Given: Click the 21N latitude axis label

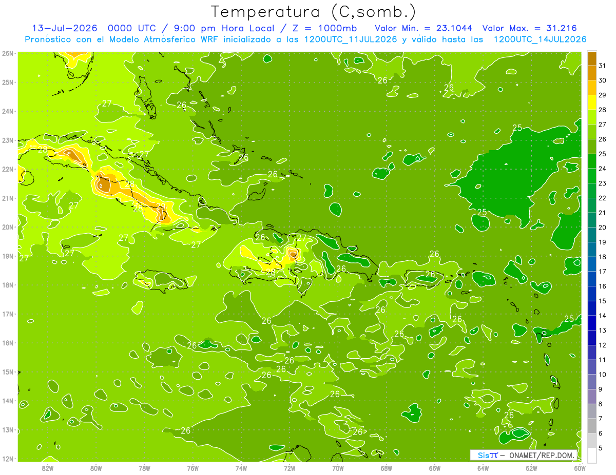Looking at the screenshot, I should point(8,198).
